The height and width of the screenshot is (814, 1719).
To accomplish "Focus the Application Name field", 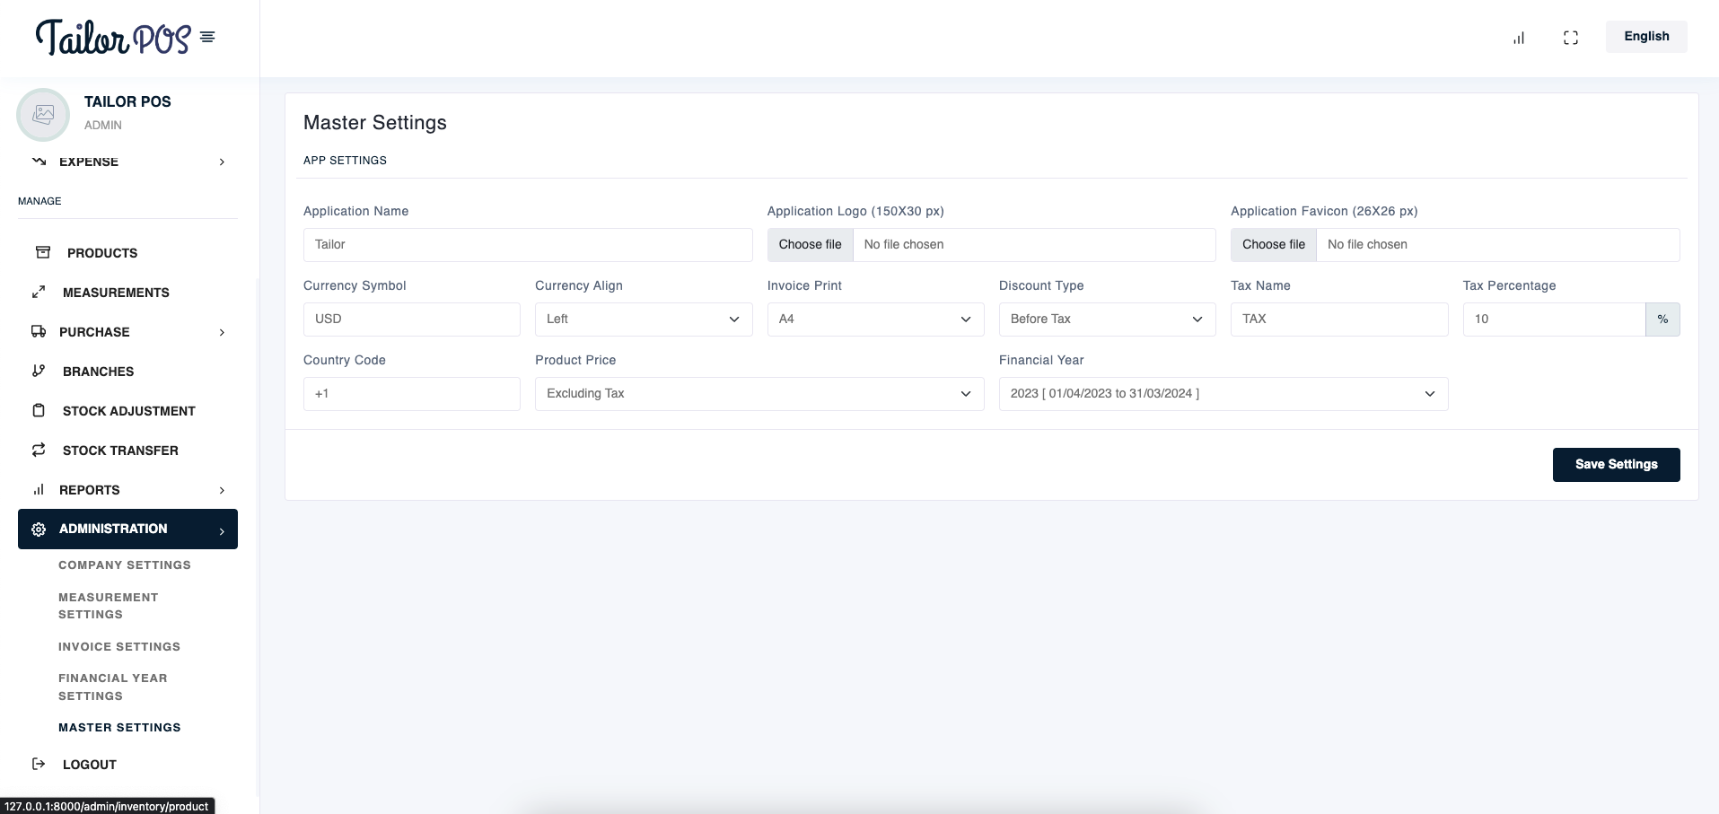I will (527, 245).
